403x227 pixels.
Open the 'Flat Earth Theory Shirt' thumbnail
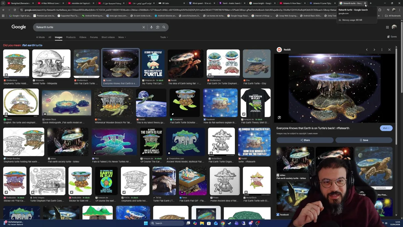[255, 103]
